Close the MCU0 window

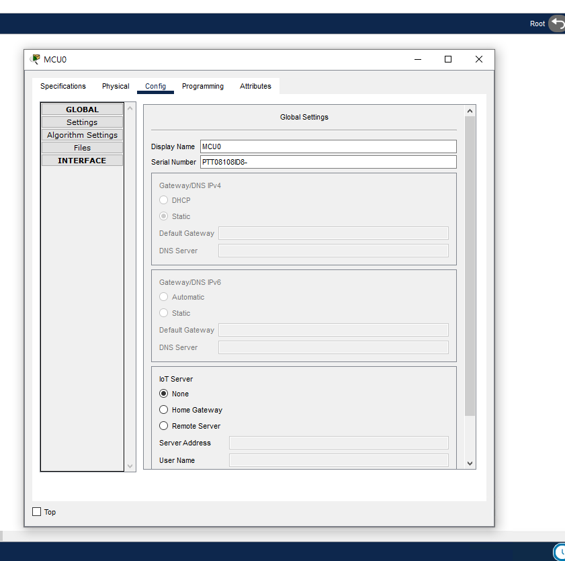click(x=479, y=59)
